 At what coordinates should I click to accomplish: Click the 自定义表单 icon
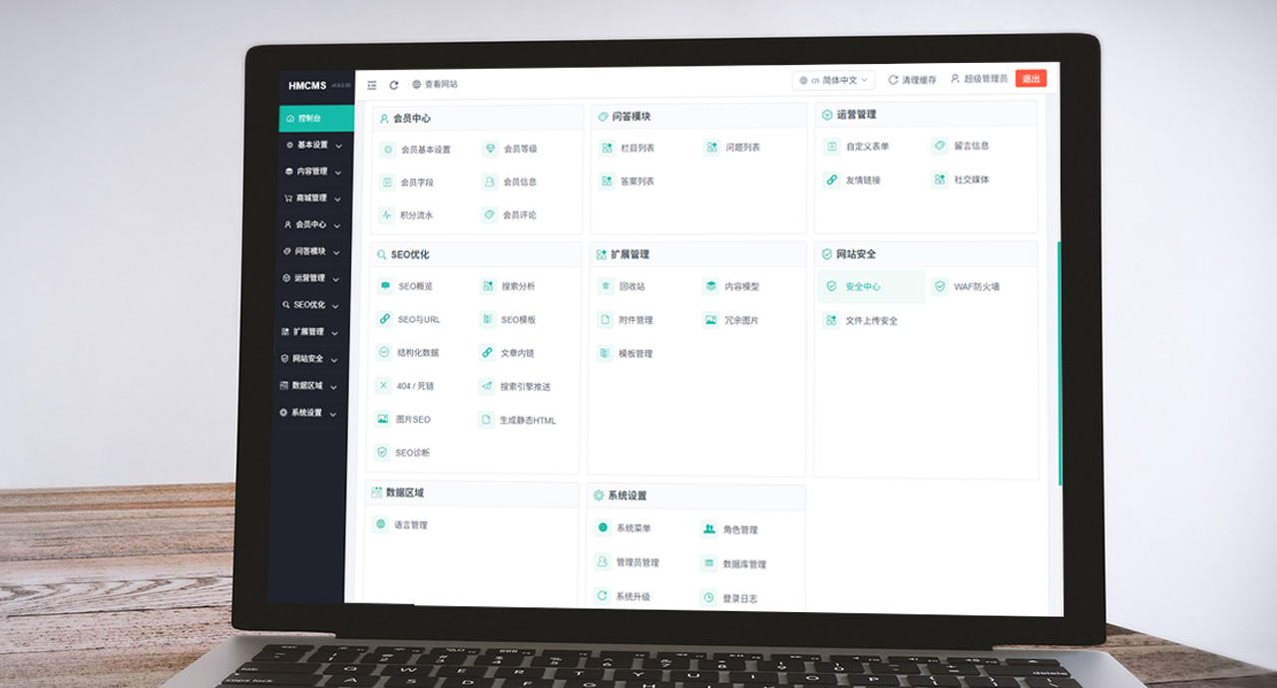coord(832,146)
